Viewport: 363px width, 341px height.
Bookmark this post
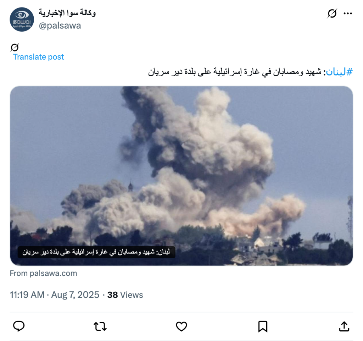tap(263, 326)
